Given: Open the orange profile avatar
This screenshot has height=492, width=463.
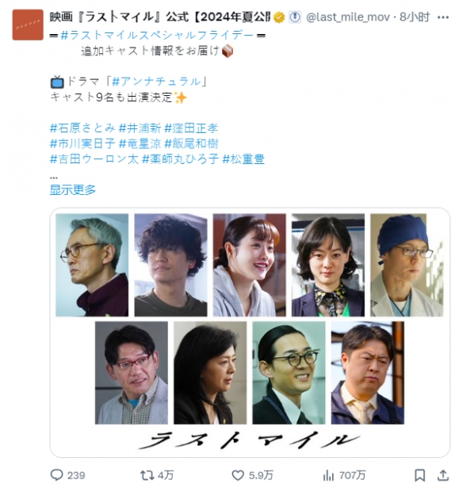Looking at the screenshot, I should [28, 25].
